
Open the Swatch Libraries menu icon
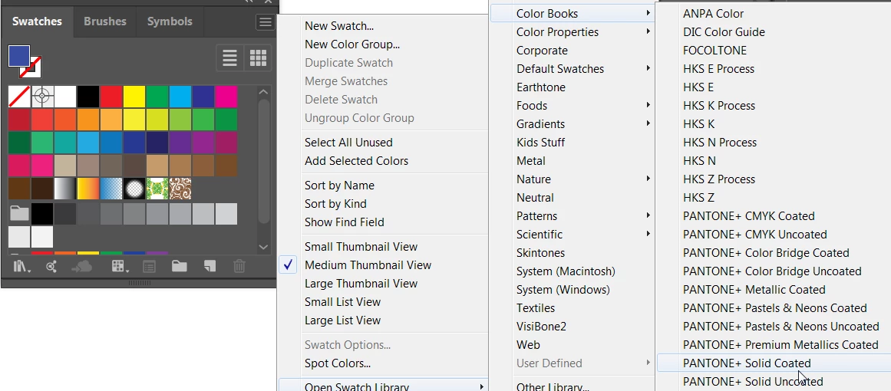click(21, 266)
